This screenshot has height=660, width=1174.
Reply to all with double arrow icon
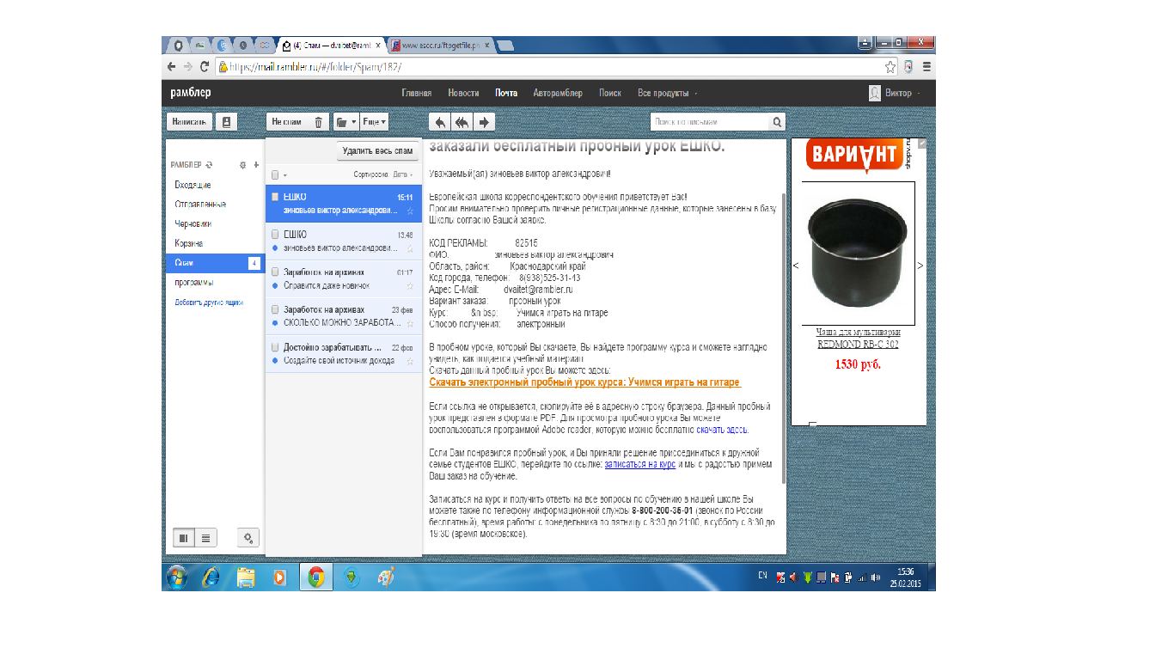click(x=462, y=122)
